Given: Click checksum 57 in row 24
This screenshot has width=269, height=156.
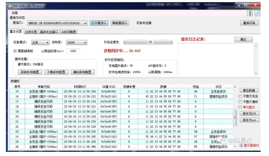Looking at the screenshot, I should 195,137.
